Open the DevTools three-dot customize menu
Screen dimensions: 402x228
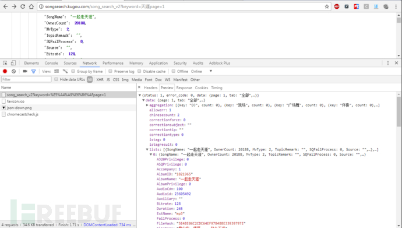tap(388, 63)
